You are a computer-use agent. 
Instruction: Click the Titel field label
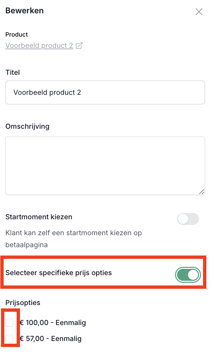point(13,72)
